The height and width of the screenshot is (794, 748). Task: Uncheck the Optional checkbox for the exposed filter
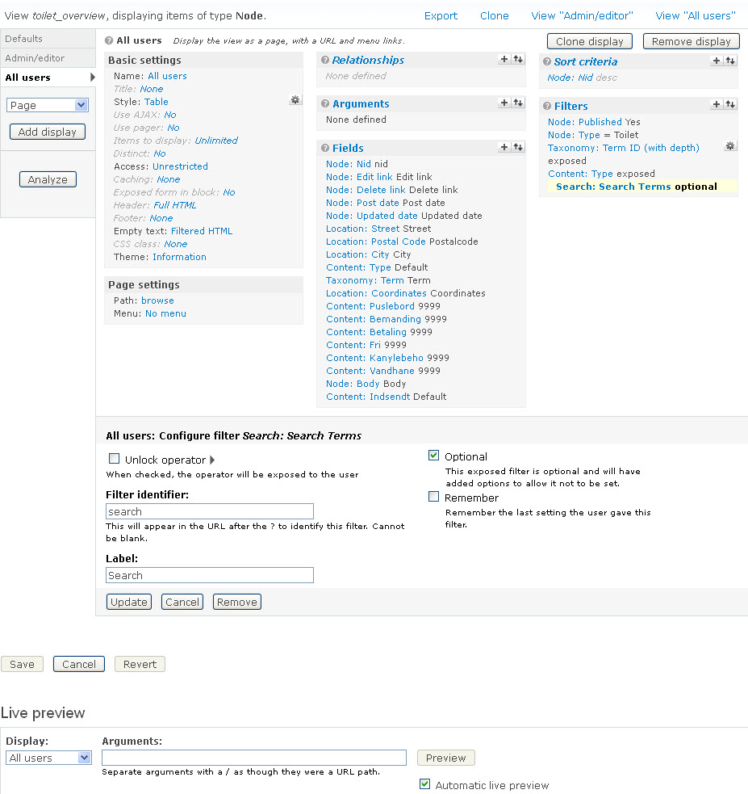pos(433,455)
